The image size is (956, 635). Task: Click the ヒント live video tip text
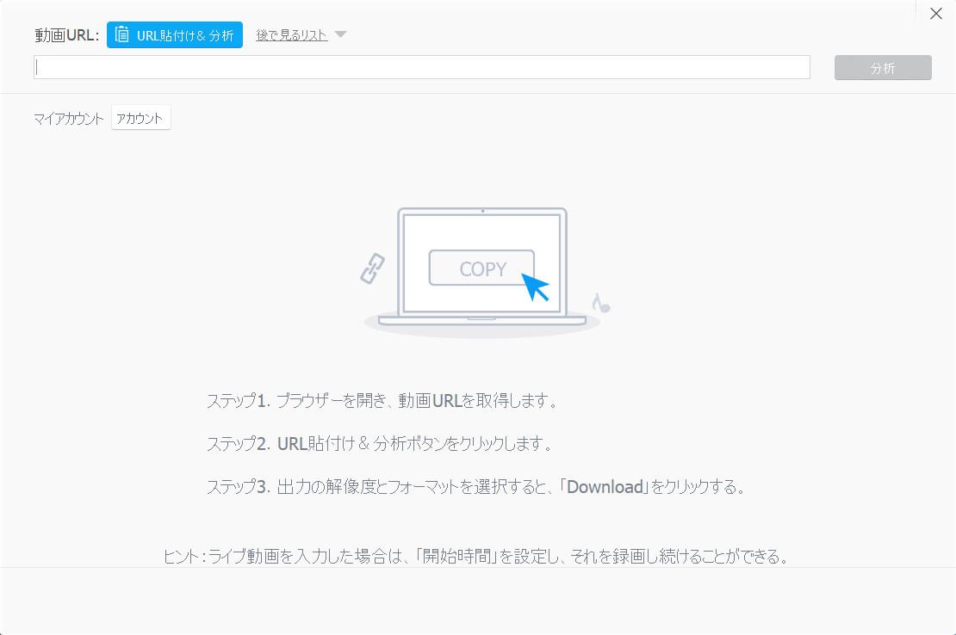coord(476,556)
